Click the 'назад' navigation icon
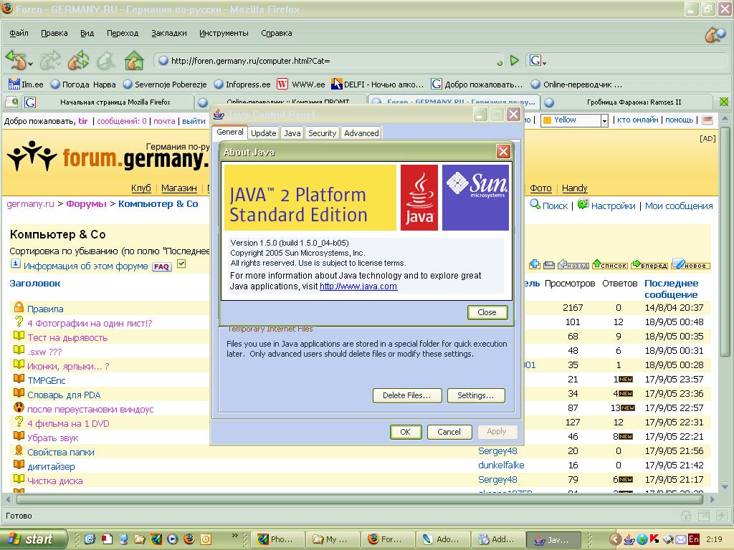Viewport: 734px width, 550px height. [573, 265]
